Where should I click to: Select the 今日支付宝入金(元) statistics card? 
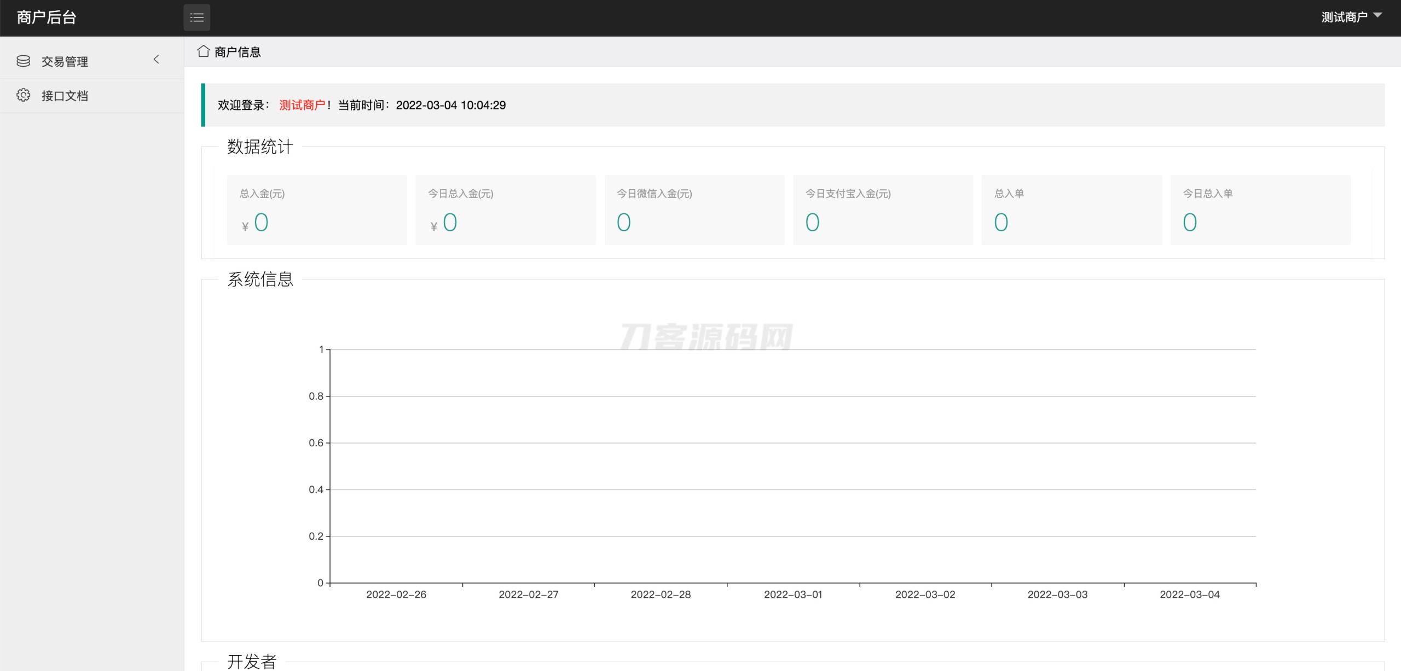click(x=882, y=209)
